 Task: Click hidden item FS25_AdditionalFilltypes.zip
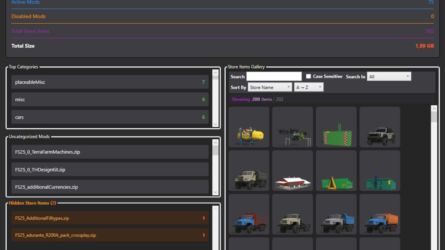(x=110, y=218)
